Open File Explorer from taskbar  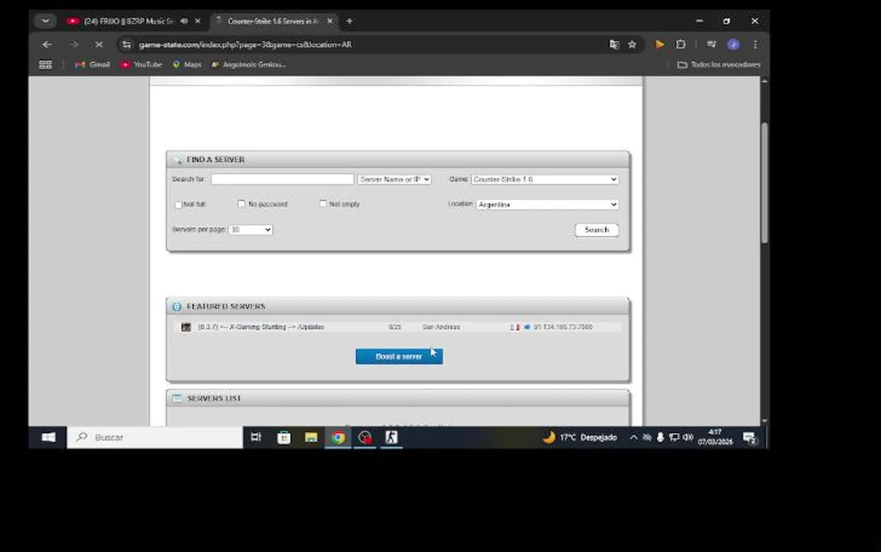coord(311,438)
